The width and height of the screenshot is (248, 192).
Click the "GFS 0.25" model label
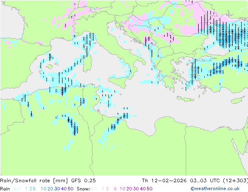tap(83, 181)
